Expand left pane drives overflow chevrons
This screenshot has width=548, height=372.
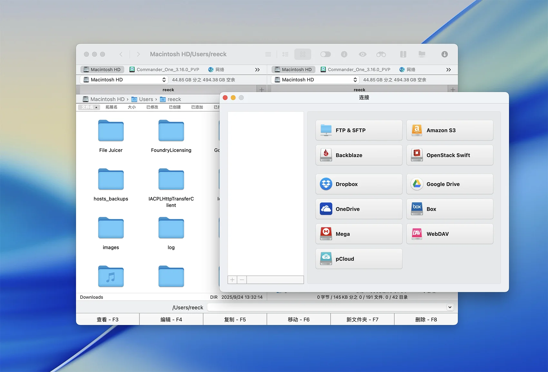(x=257, y=70)
